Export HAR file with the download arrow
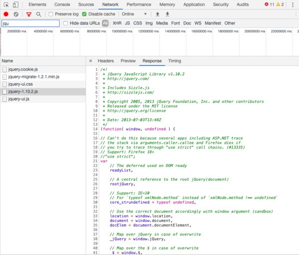The width and height of the screenshot is (299, 255). coord(167,14)
